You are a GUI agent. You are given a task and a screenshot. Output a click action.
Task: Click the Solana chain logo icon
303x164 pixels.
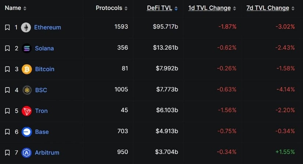(27, 48)
